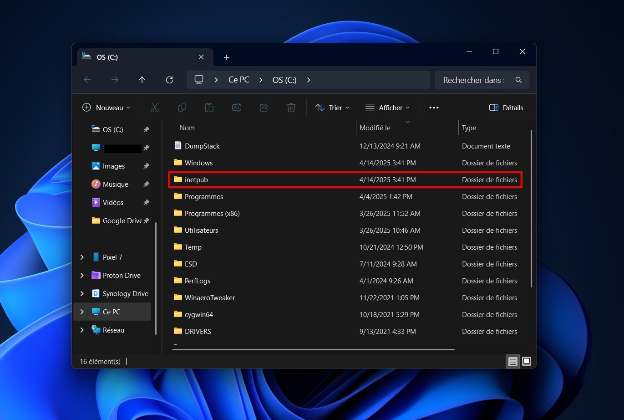Click the Rename icon in toolbar

coord(237,108)
